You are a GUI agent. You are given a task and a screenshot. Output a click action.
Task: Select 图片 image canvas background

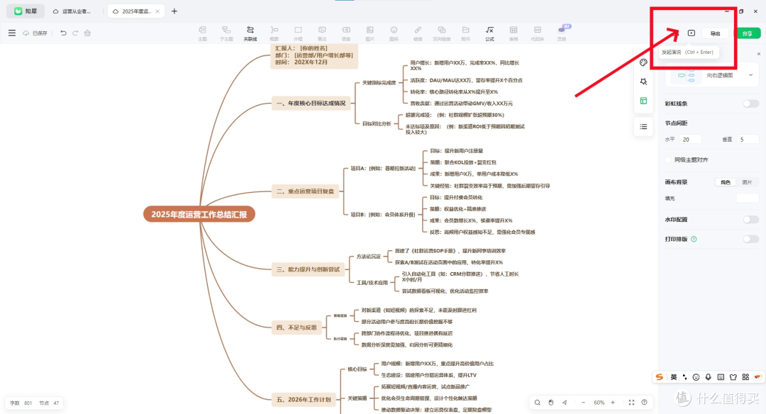pyautogui.click(x=747, y=182)
